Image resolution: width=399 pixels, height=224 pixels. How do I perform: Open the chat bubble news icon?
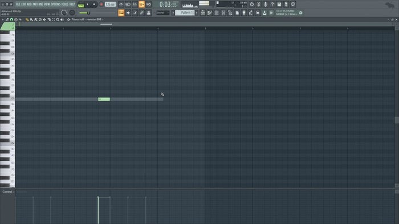tap(293, 5)
